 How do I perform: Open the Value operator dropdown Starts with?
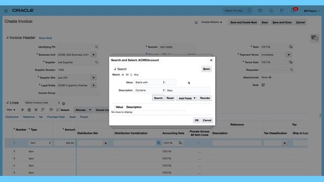[149, 82]
